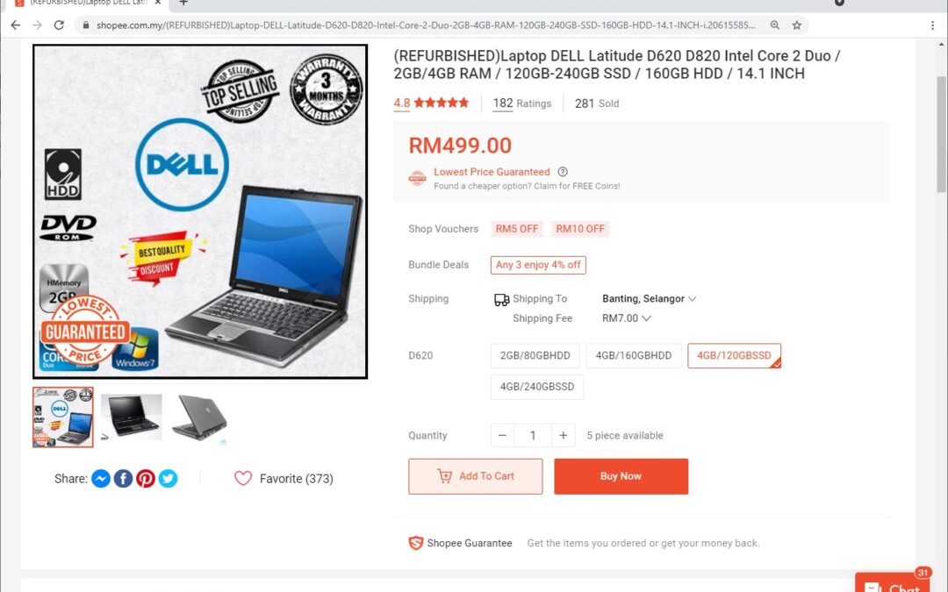Reload the page in browser
Viewport: 948px width, 592px height.
click(x=59, y=25)
